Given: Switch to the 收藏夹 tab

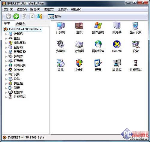Looking at the screenshot, I should click(x=20, y=24).
